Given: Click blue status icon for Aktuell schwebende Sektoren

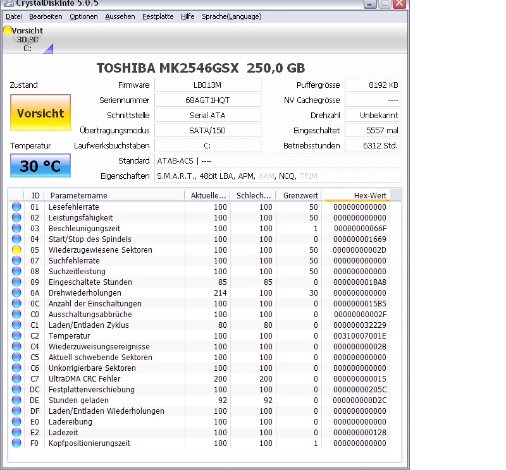Looking at the screenshot, I should [x=16, y=357].
